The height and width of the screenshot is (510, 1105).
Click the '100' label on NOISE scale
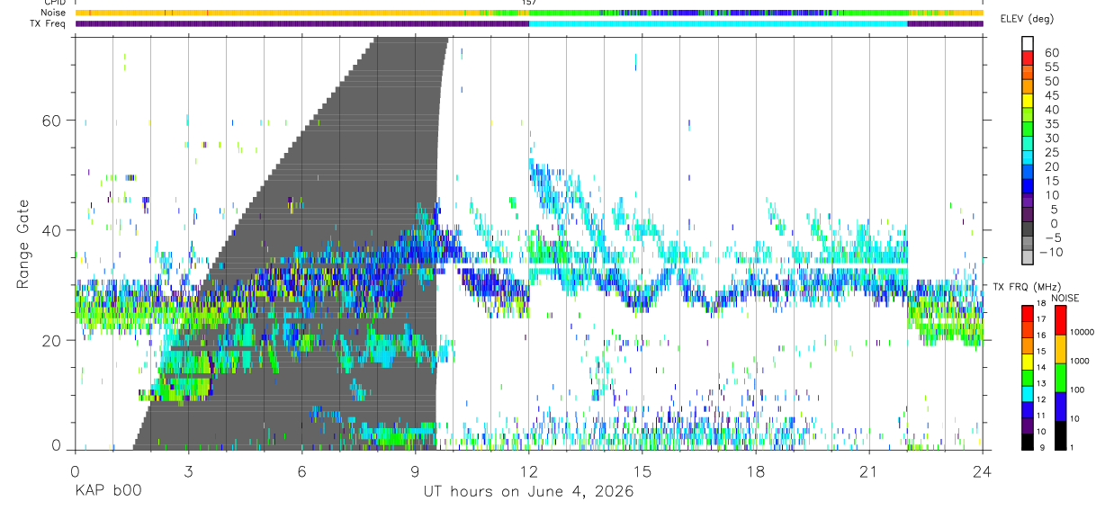tap(1078, 389)
